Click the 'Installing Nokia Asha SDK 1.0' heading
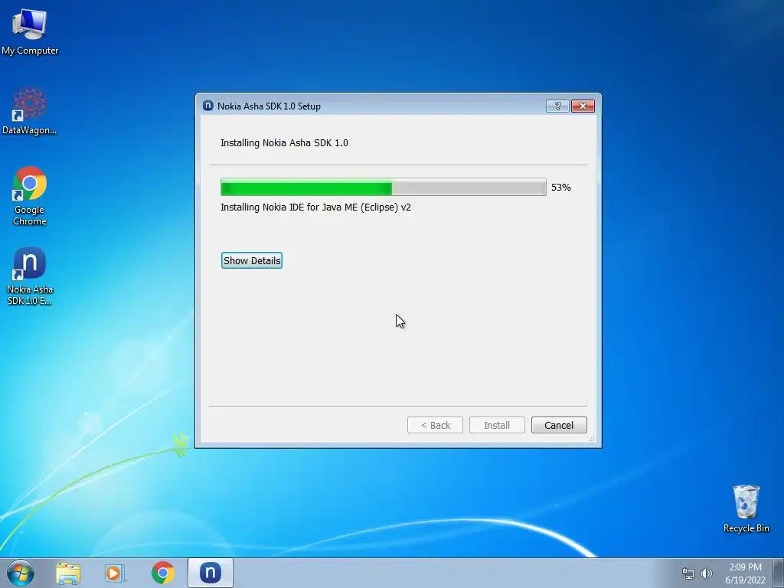The image size is (784, 588). 284,143
